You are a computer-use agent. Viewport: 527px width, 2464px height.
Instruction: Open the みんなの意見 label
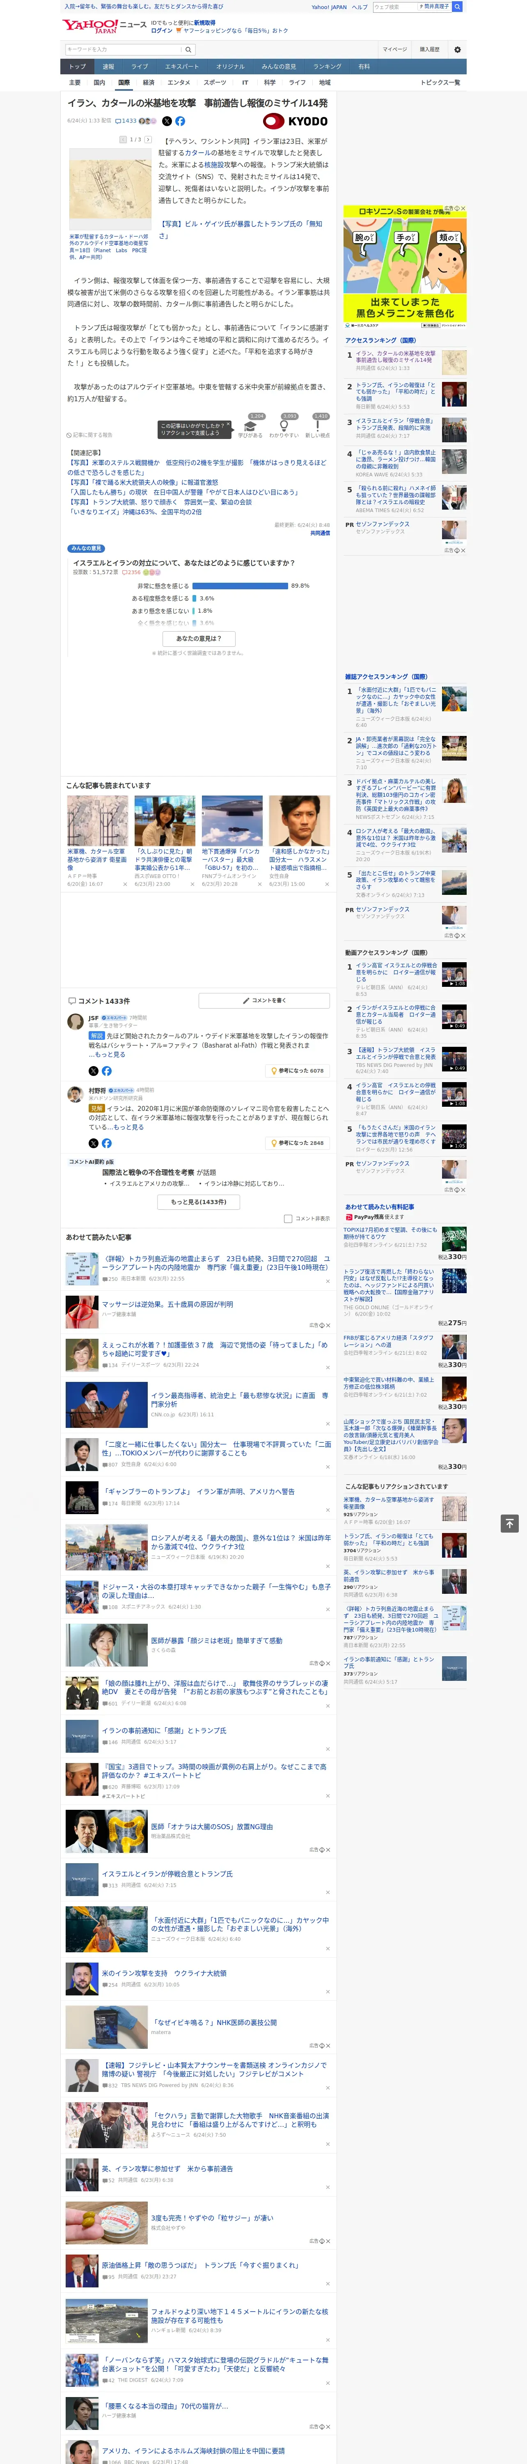click(86, 548)
